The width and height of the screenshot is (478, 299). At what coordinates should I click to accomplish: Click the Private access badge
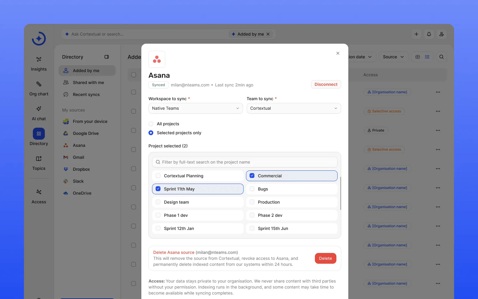pos(376,130)
